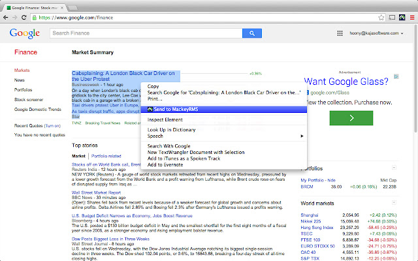Click the My Portfolio link
The image size is (418, 261).
312,180
